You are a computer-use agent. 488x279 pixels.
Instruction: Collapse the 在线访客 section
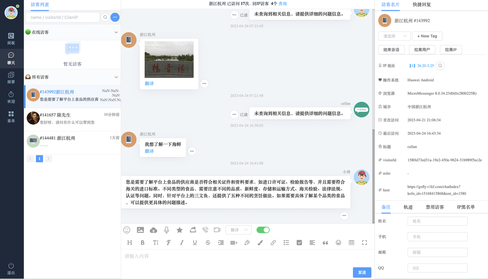pos(116,32)
